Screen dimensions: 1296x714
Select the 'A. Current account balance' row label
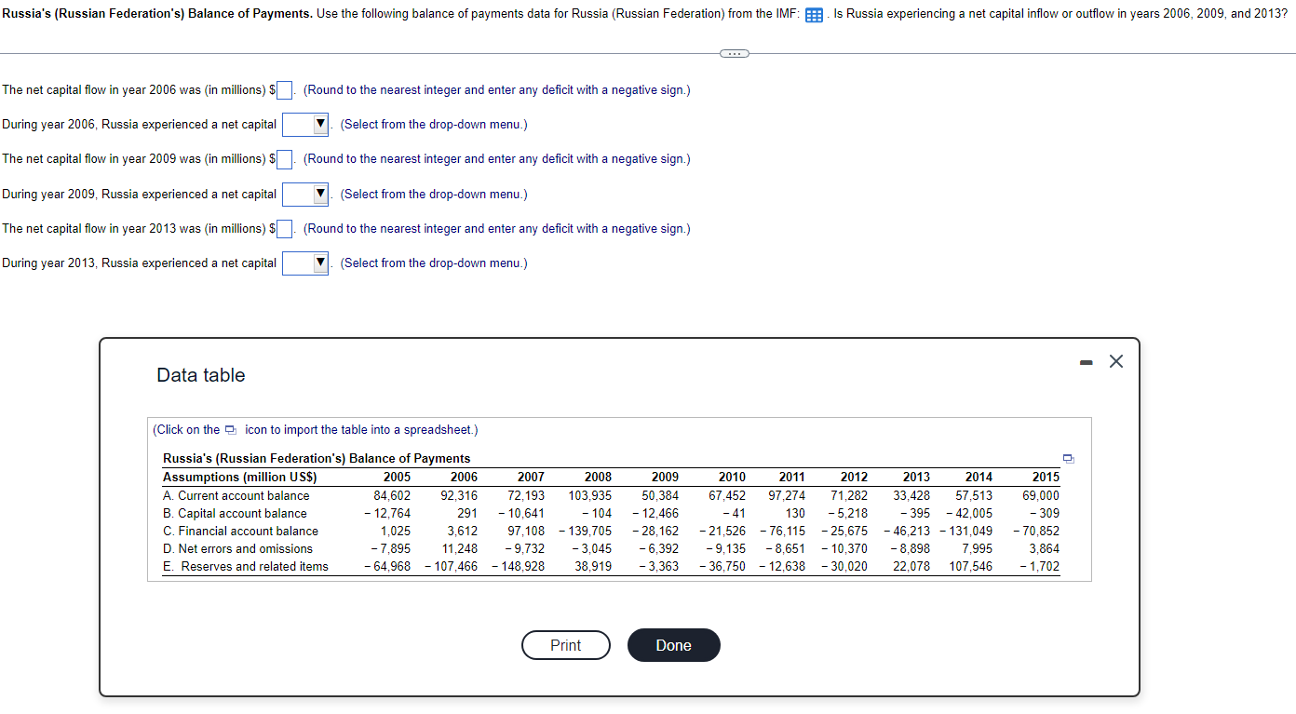236,495
